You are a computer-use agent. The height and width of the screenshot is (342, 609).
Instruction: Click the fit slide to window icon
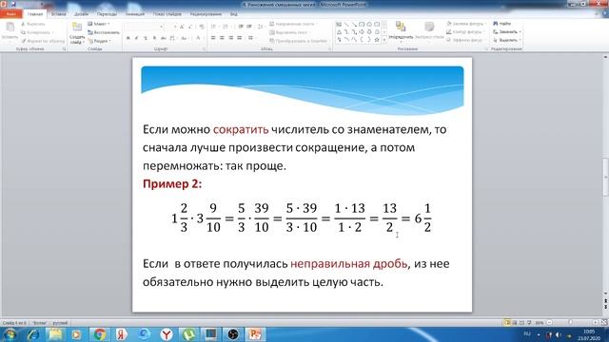(604, 323)
